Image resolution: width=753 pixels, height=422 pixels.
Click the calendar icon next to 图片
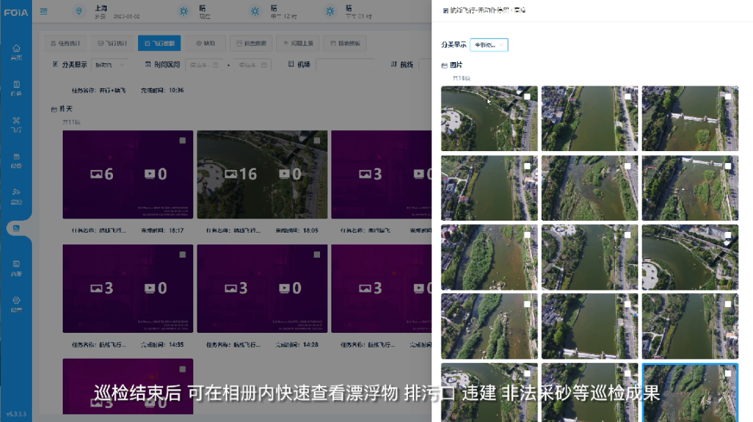[444, 65]
